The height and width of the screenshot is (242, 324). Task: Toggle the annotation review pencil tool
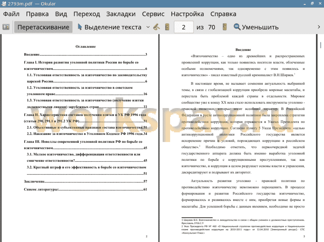click(x=156, y=27)
